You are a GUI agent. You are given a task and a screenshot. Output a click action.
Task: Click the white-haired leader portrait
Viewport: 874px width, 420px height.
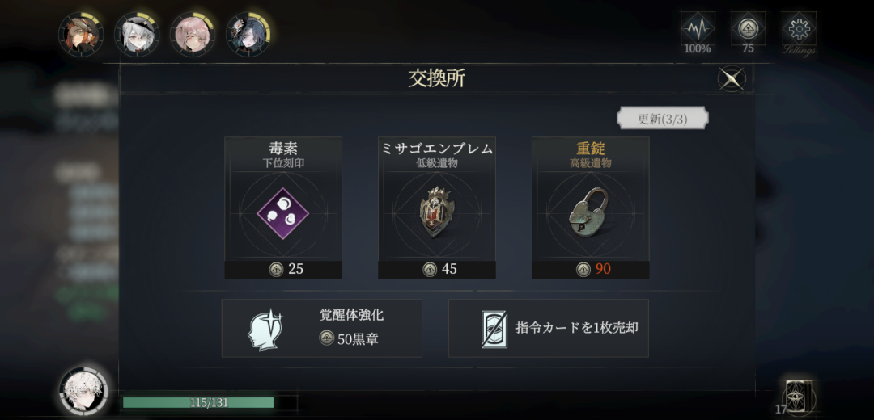pyautogui.click(x=83, y=391)
